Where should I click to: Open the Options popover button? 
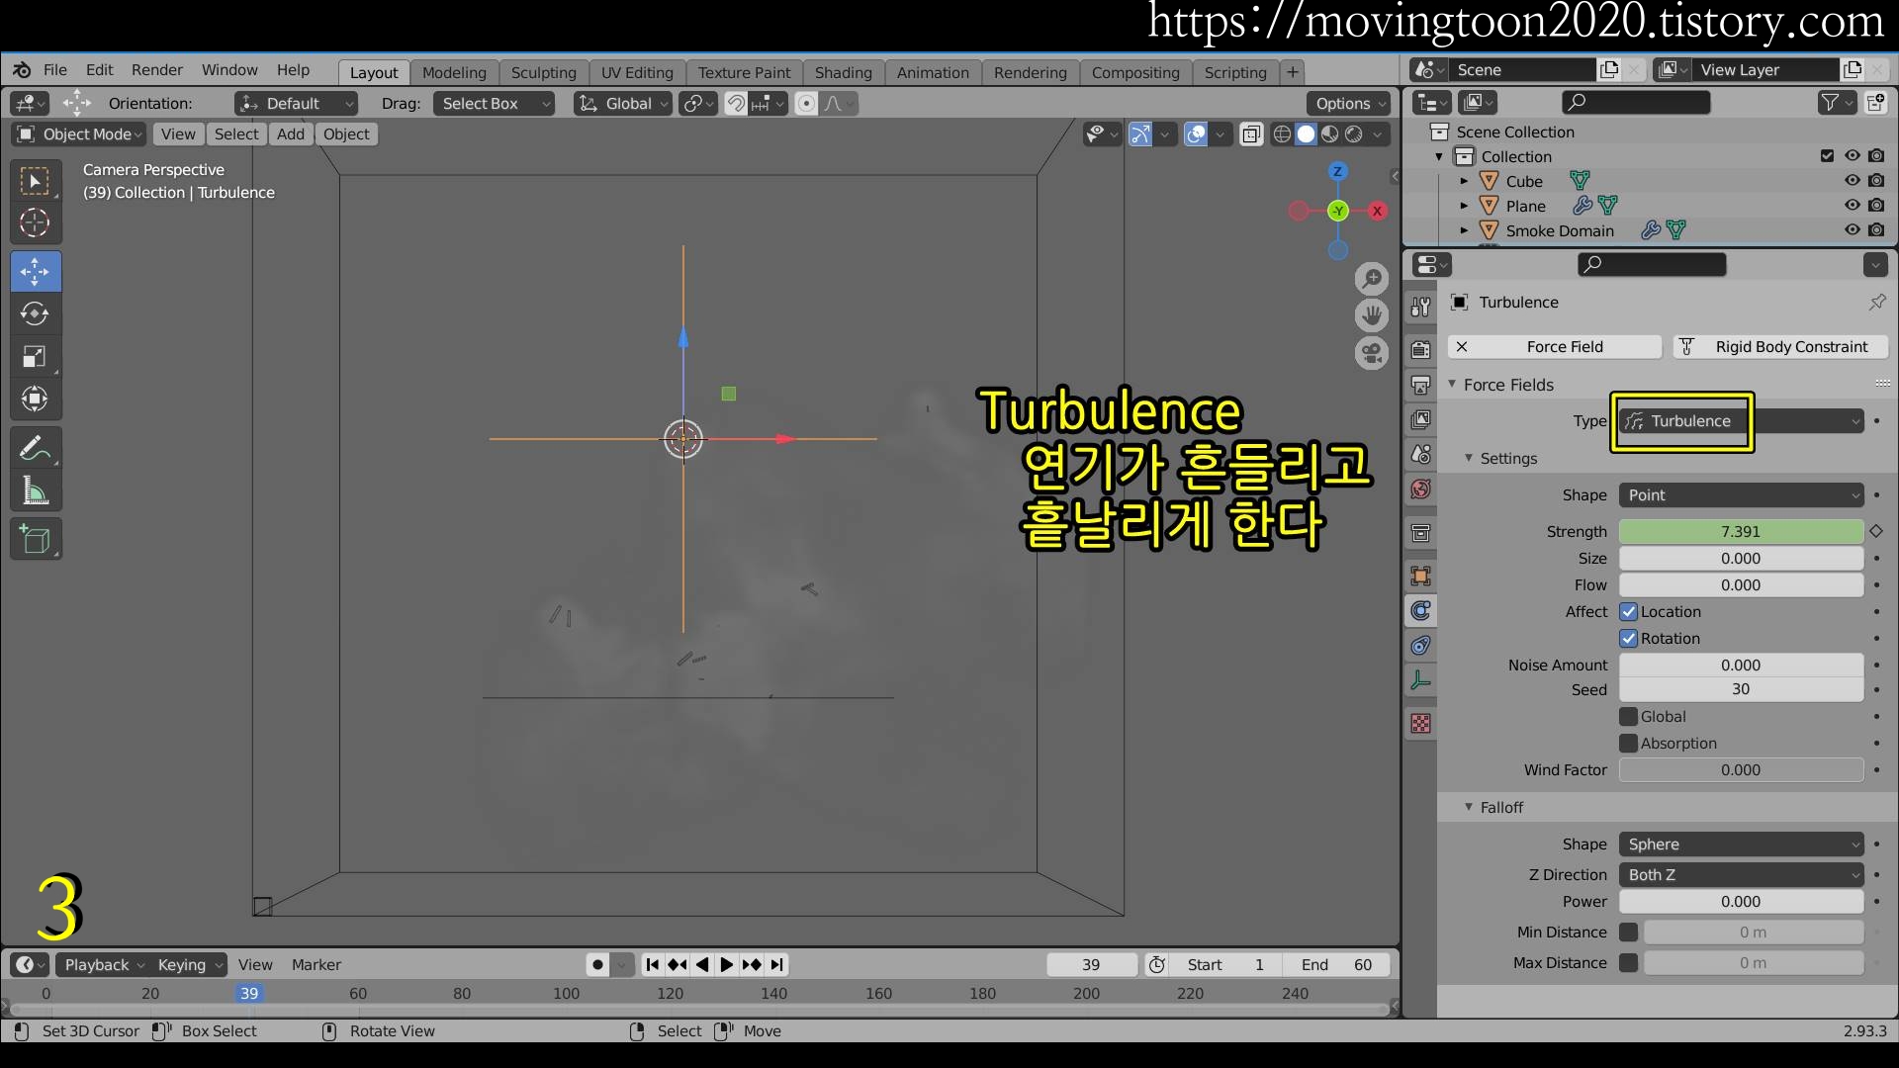1350,104
